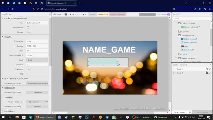Bookmark this page with the star

[174, 9]
